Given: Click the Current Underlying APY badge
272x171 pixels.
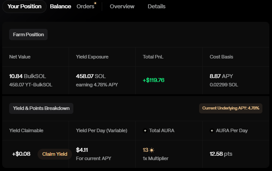Looking at the screenshot, I should (231, 108).
